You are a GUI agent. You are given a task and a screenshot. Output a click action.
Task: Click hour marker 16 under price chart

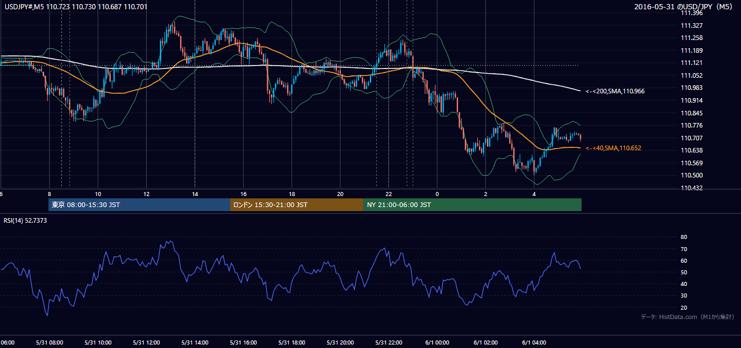[244, 194]
